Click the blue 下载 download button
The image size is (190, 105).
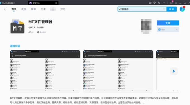coord(168,23)
